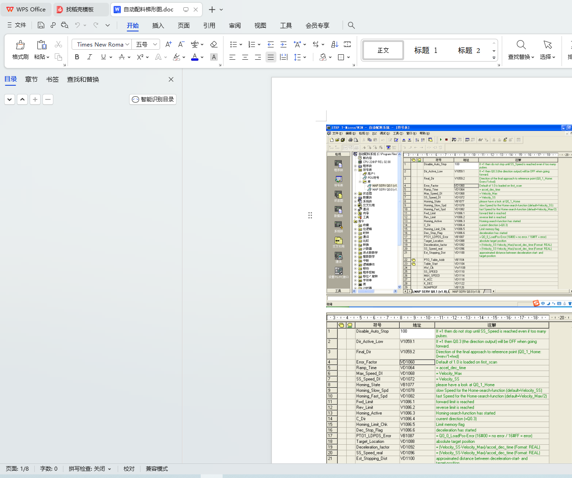The image size is (572, 478).
Task: Switch to the 插入 ribbon tab
Action: (x=158, y=26)
